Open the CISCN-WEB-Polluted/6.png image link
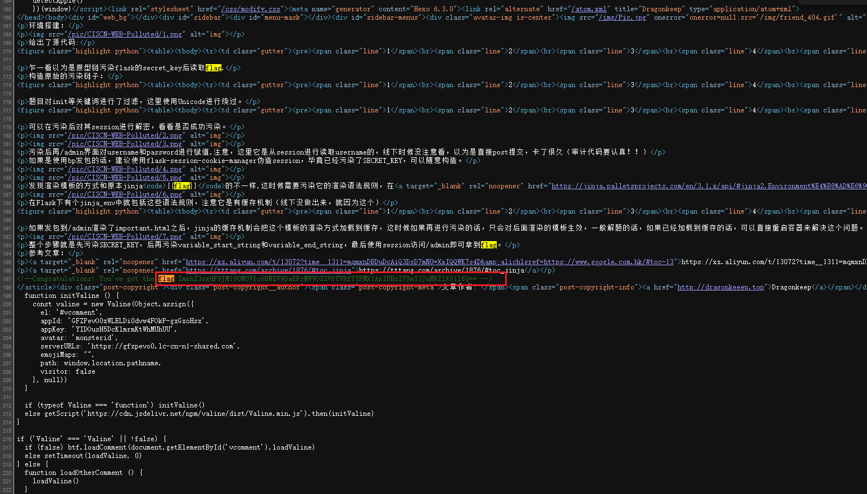This screenshot has width=867, height=494. click(x=125, y=194)
